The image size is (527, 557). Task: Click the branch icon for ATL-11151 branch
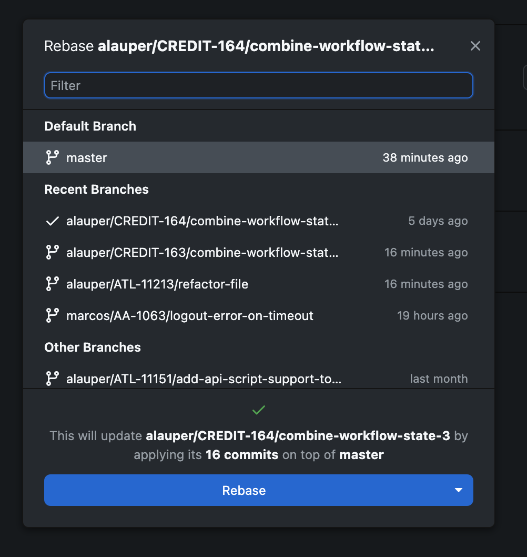[x=52, y=378]
